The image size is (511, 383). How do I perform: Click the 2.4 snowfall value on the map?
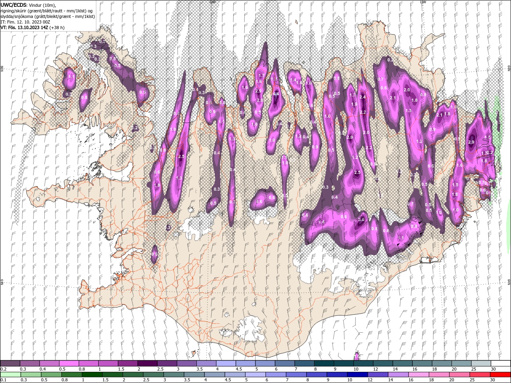tap(363, 97)
